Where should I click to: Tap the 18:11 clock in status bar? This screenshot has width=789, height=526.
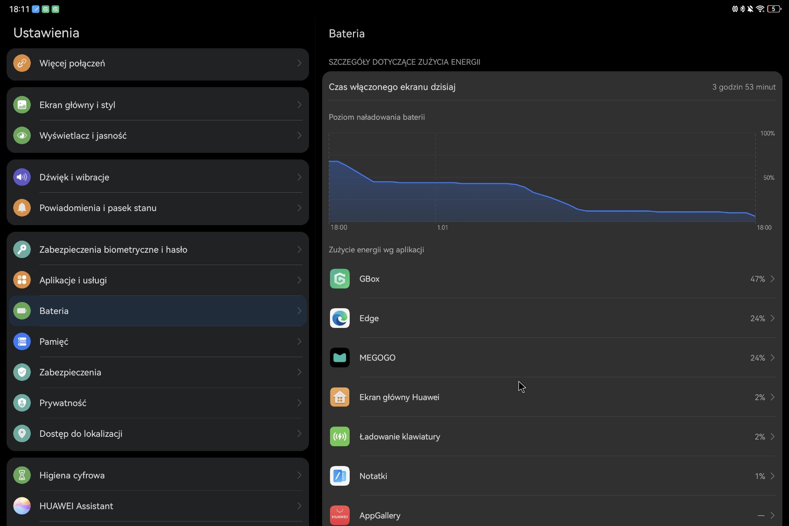pos(19,9)
